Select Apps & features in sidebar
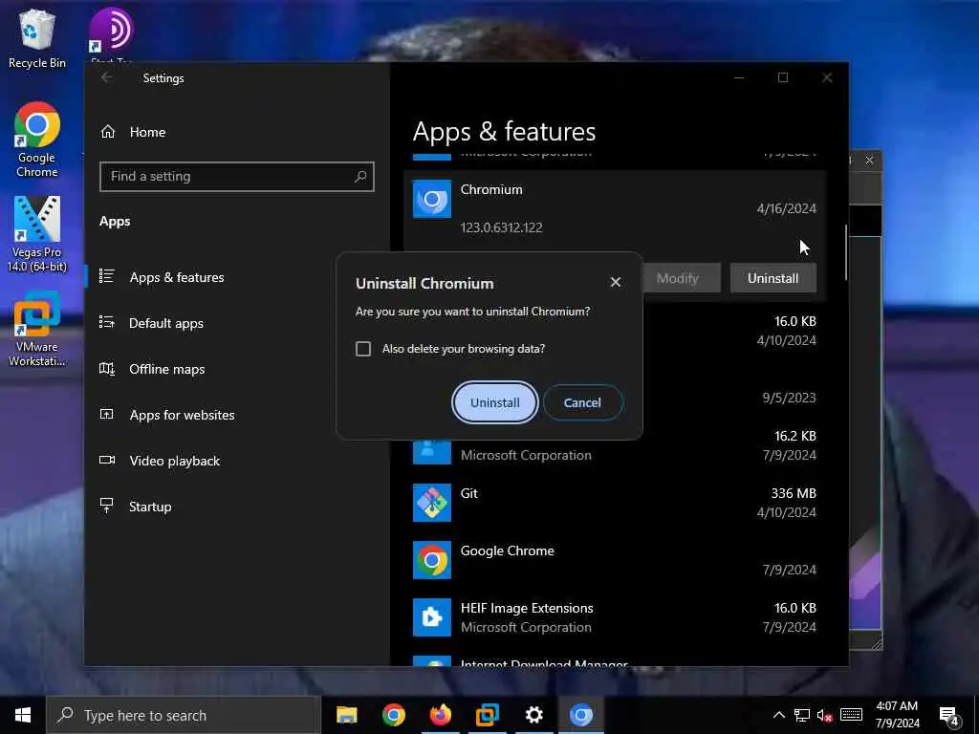 coord(177,277)
